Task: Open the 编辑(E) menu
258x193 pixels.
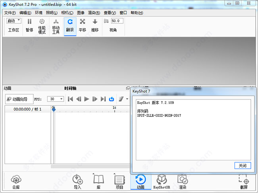Action: (25, 13)
